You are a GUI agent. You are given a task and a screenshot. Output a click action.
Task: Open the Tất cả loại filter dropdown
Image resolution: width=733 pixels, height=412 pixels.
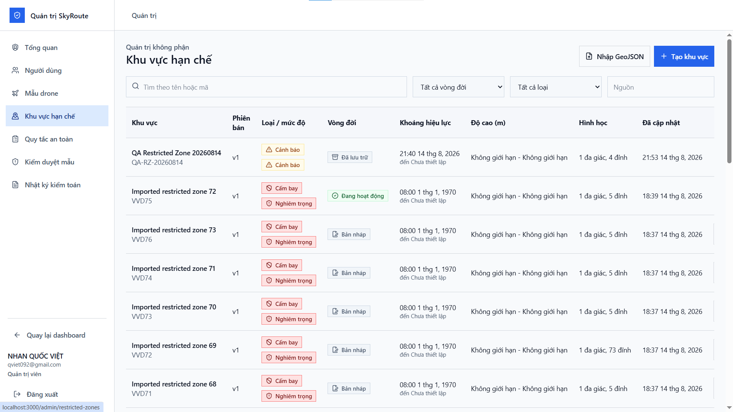(x=556, y=87)
